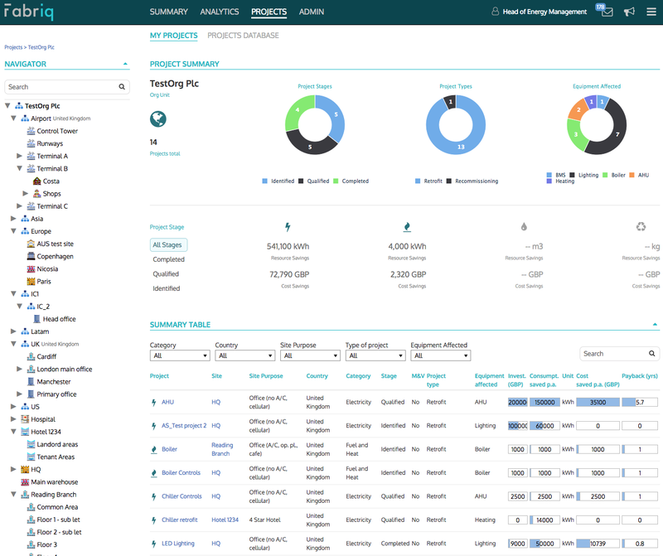Collapse the Hotel 1234 tree node
The width and height of the screenshot is (663, 556).
(x=13, y=432)
